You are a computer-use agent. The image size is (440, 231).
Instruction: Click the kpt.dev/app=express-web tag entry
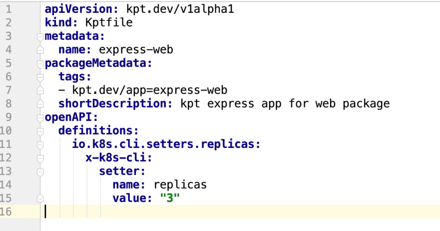tap(149, 90)
